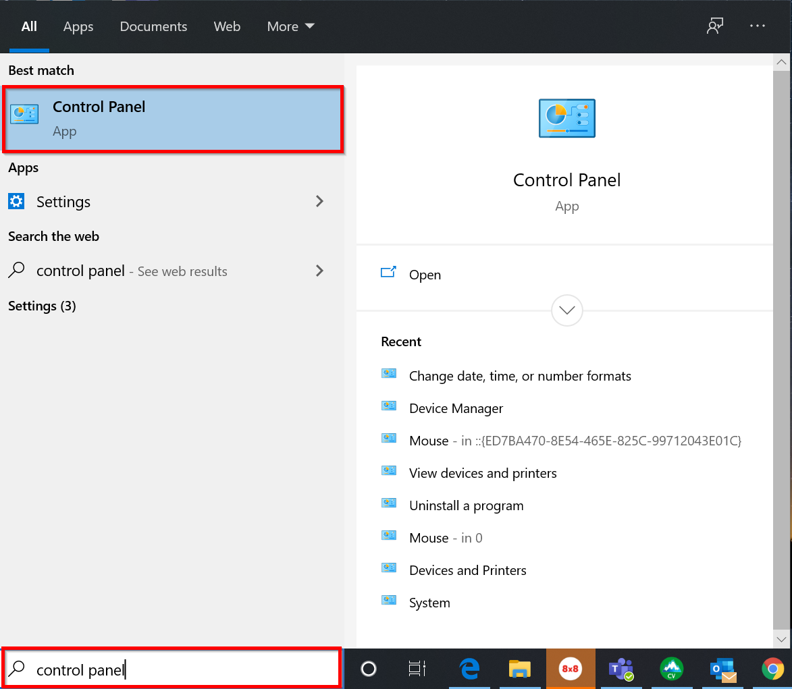Open the green CV app on the taskbar

tap(671, 669)
